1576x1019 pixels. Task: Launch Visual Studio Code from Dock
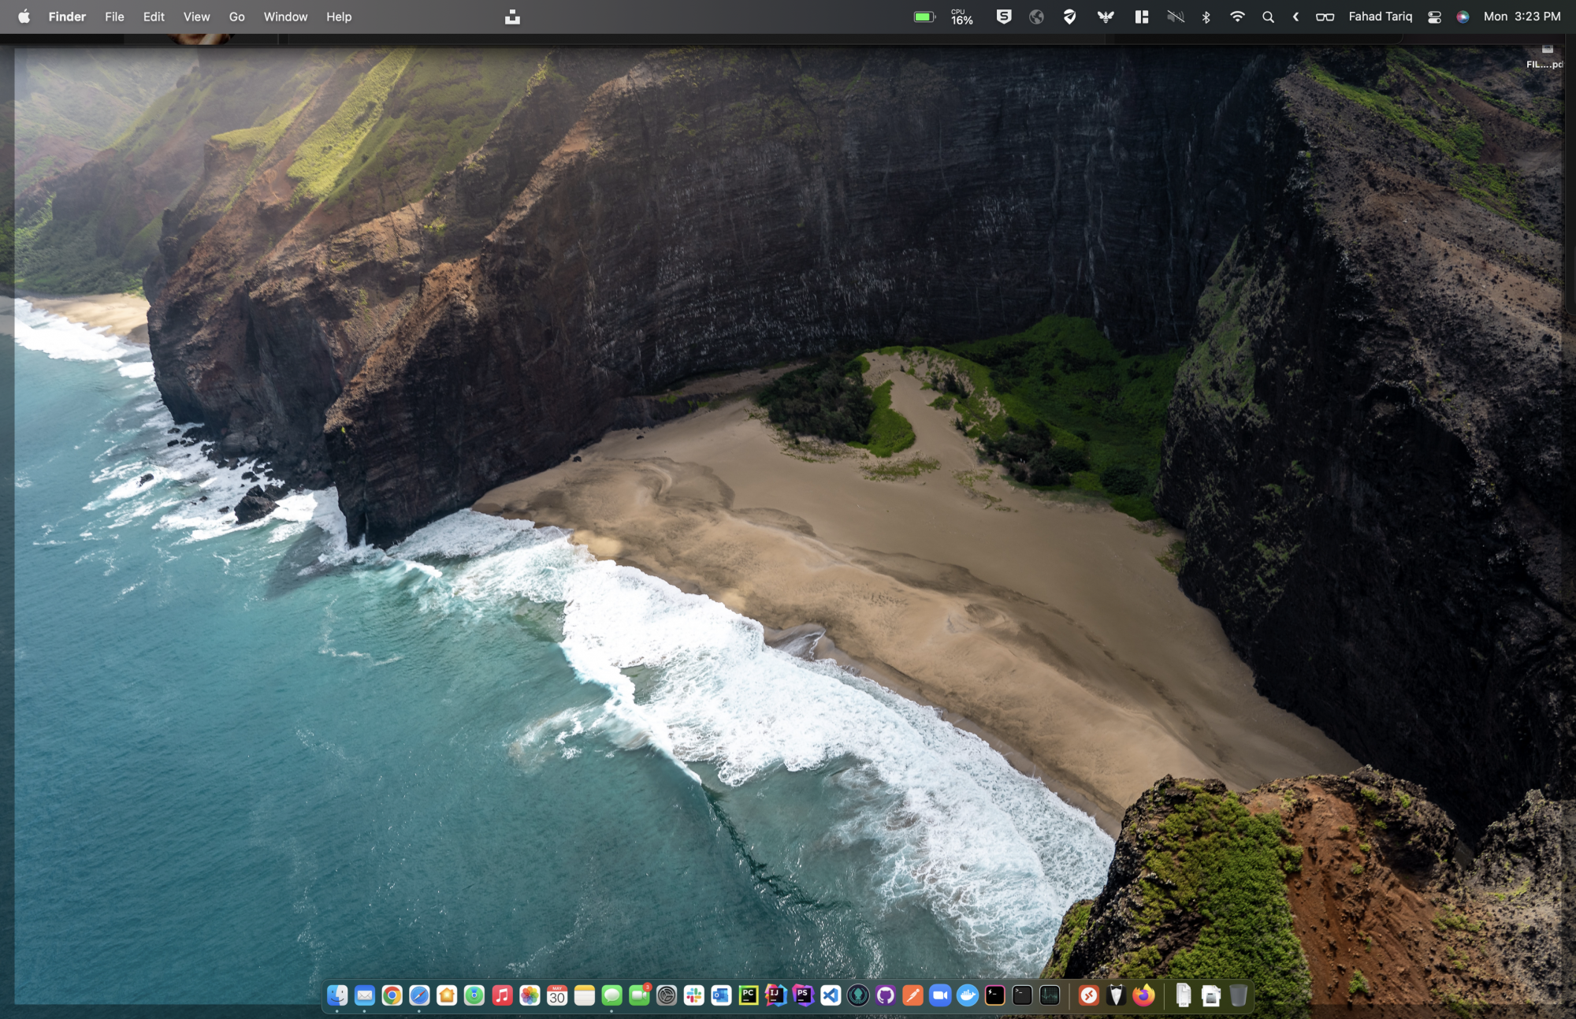(x=831, y=995)
